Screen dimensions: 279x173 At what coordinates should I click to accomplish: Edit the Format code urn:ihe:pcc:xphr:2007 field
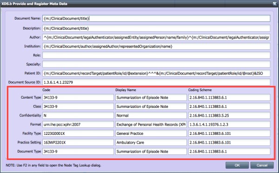point(78,125)
